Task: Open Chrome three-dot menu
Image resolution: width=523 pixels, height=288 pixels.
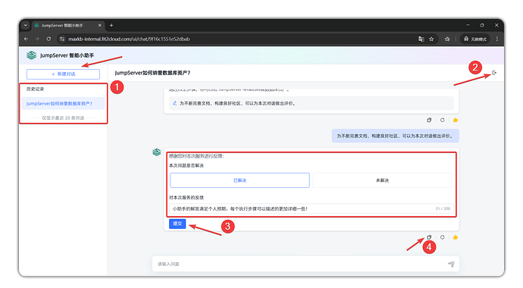Action: pyautogui.click(x=497, y=39)
